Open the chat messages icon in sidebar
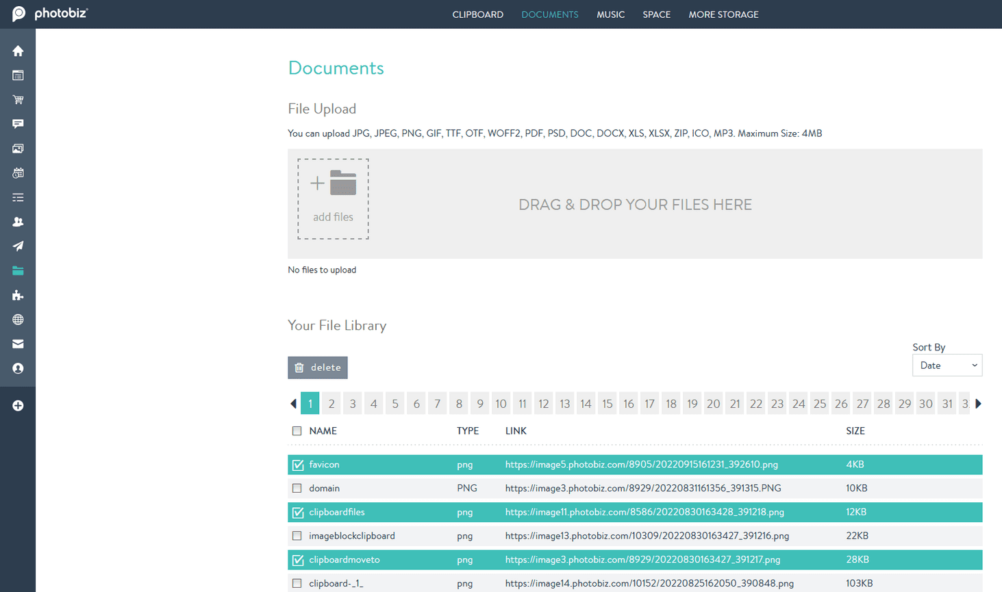 [x=17, y=124]
